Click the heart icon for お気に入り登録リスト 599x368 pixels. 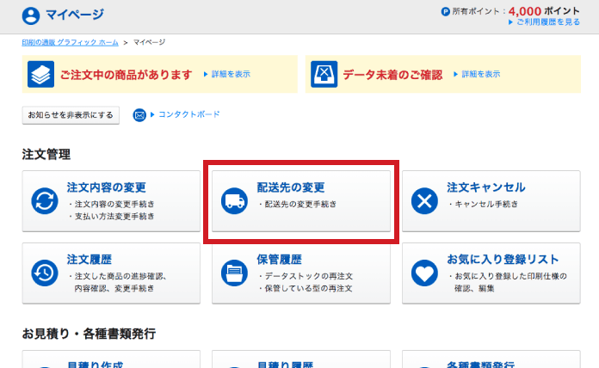[424, 273]
